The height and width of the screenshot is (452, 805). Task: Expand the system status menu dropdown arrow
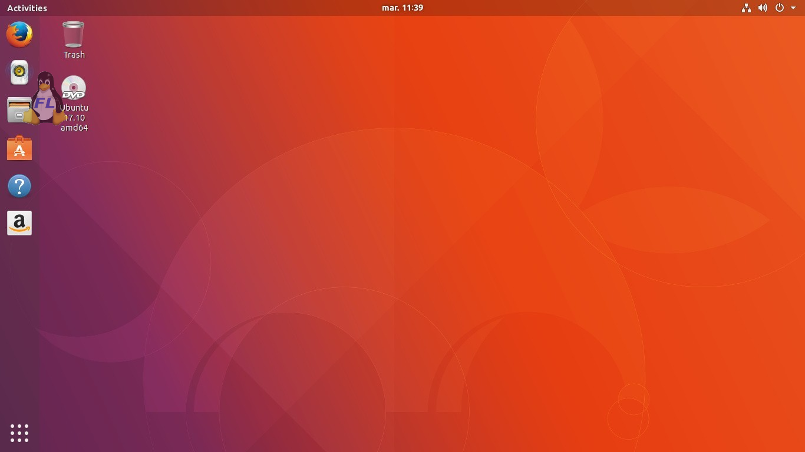(x=793, y=8)
